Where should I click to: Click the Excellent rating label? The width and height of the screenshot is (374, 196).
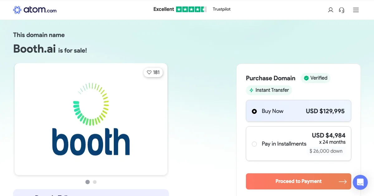coord(164,9)
